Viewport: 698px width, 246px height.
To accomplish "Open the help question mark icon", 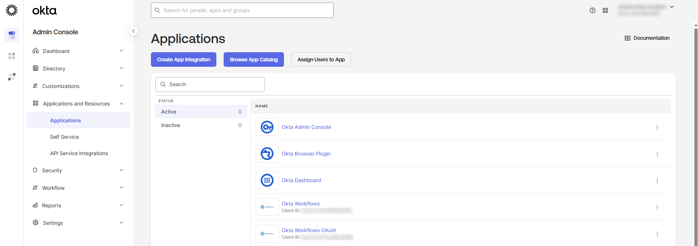I will 592,11.
